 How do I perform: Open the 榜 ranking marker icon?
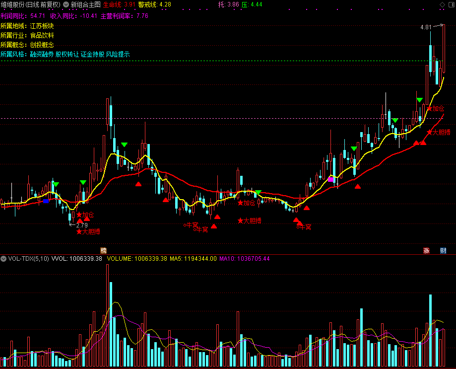[x=104, y=250]
